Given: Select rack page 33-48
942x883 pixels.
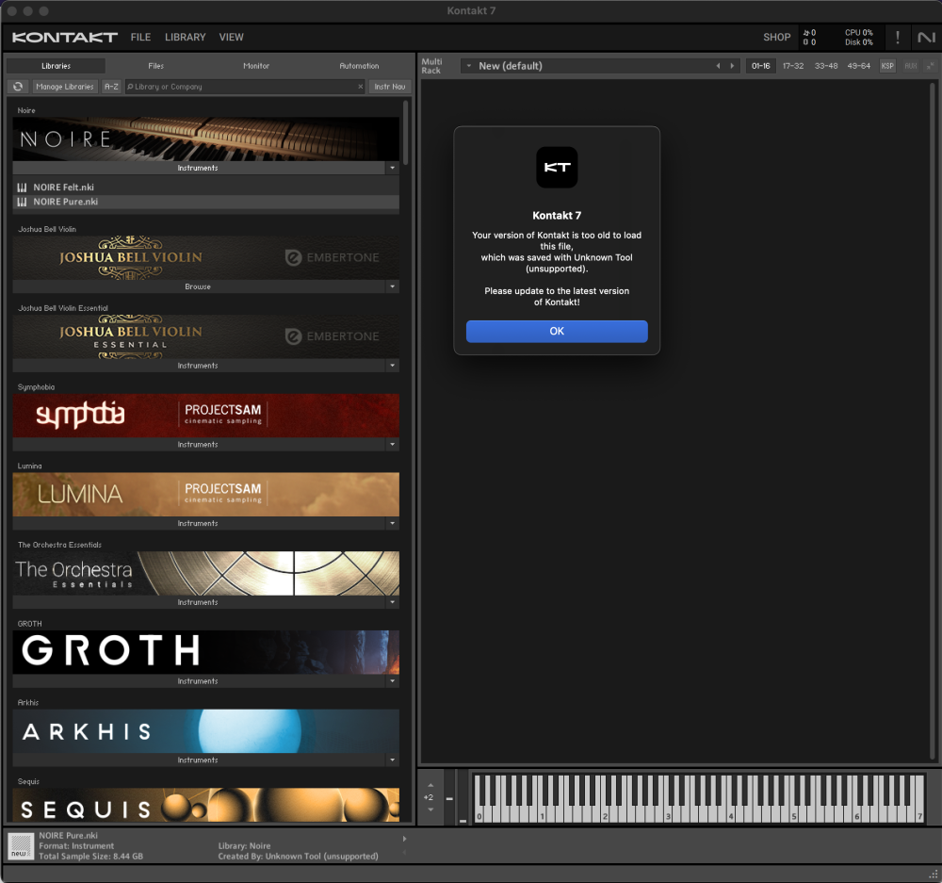Looking at the screenshot, I should coord(826,66).
